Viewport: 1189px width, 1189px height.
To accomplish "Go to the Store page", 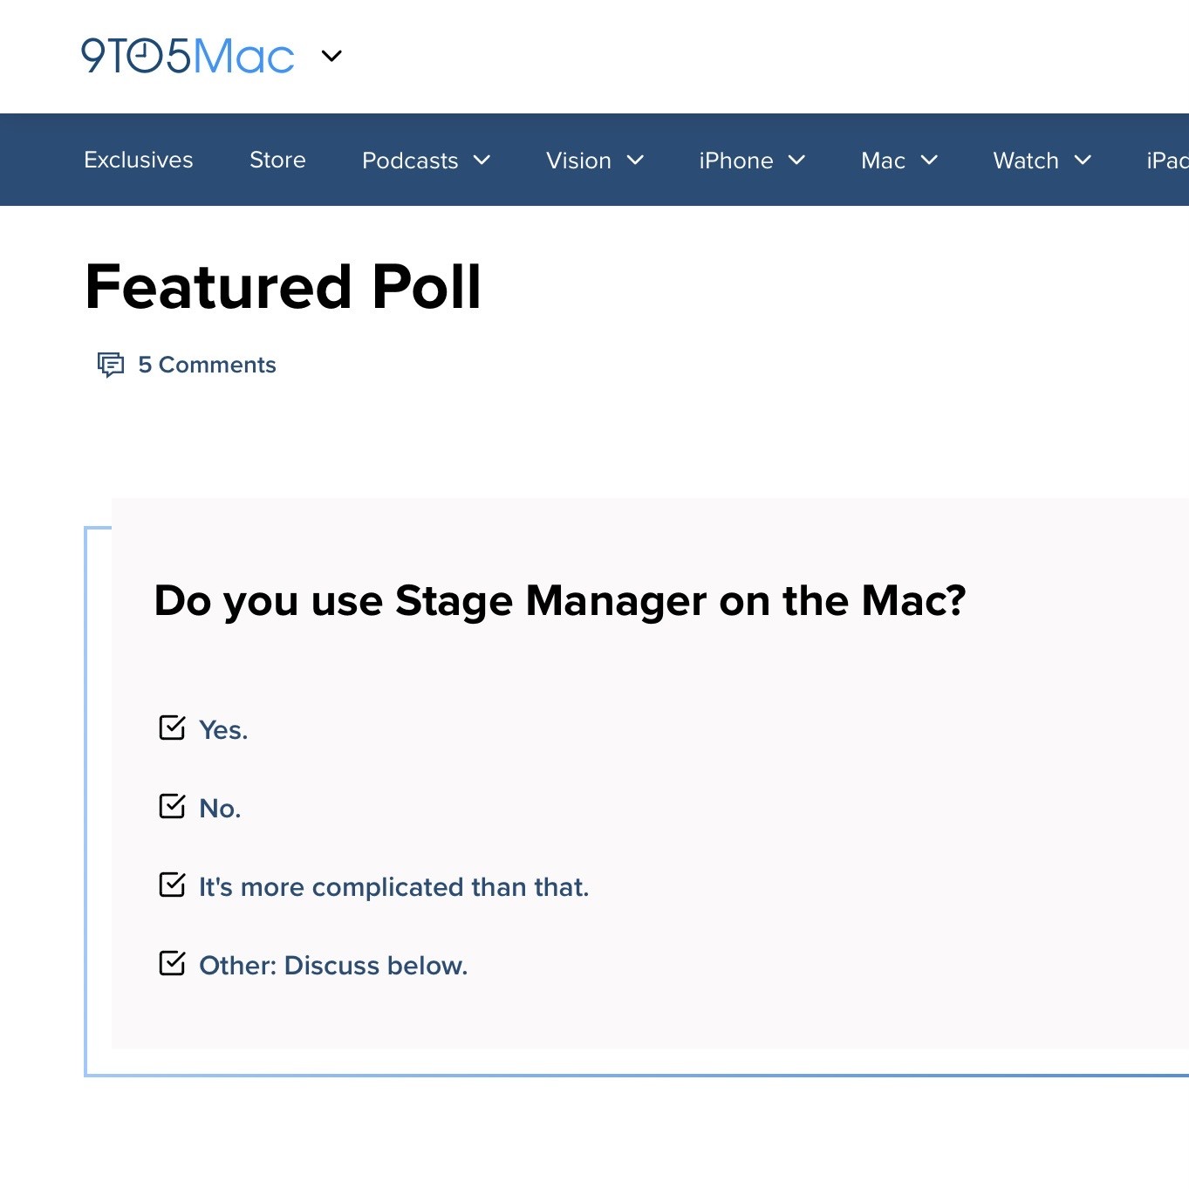I will pos(277,160).
